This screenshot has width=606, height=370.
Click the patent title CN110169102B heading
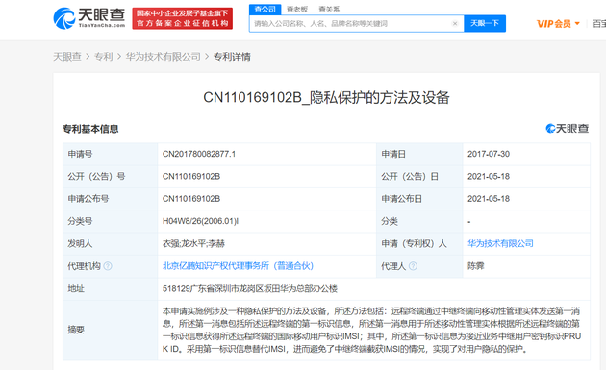(326, 97)
